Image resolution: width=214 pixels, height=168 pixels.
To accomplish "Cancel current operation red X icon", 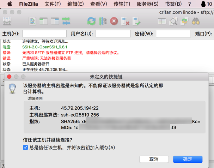I will [114, 21].
